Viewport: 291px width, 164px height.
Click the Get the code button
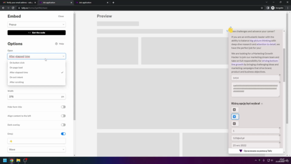(36, 32)
